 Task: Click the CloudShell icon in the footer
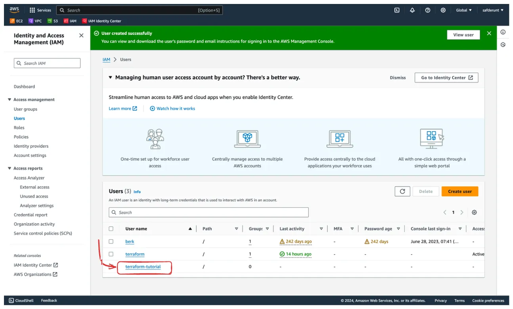coord(11,301)
